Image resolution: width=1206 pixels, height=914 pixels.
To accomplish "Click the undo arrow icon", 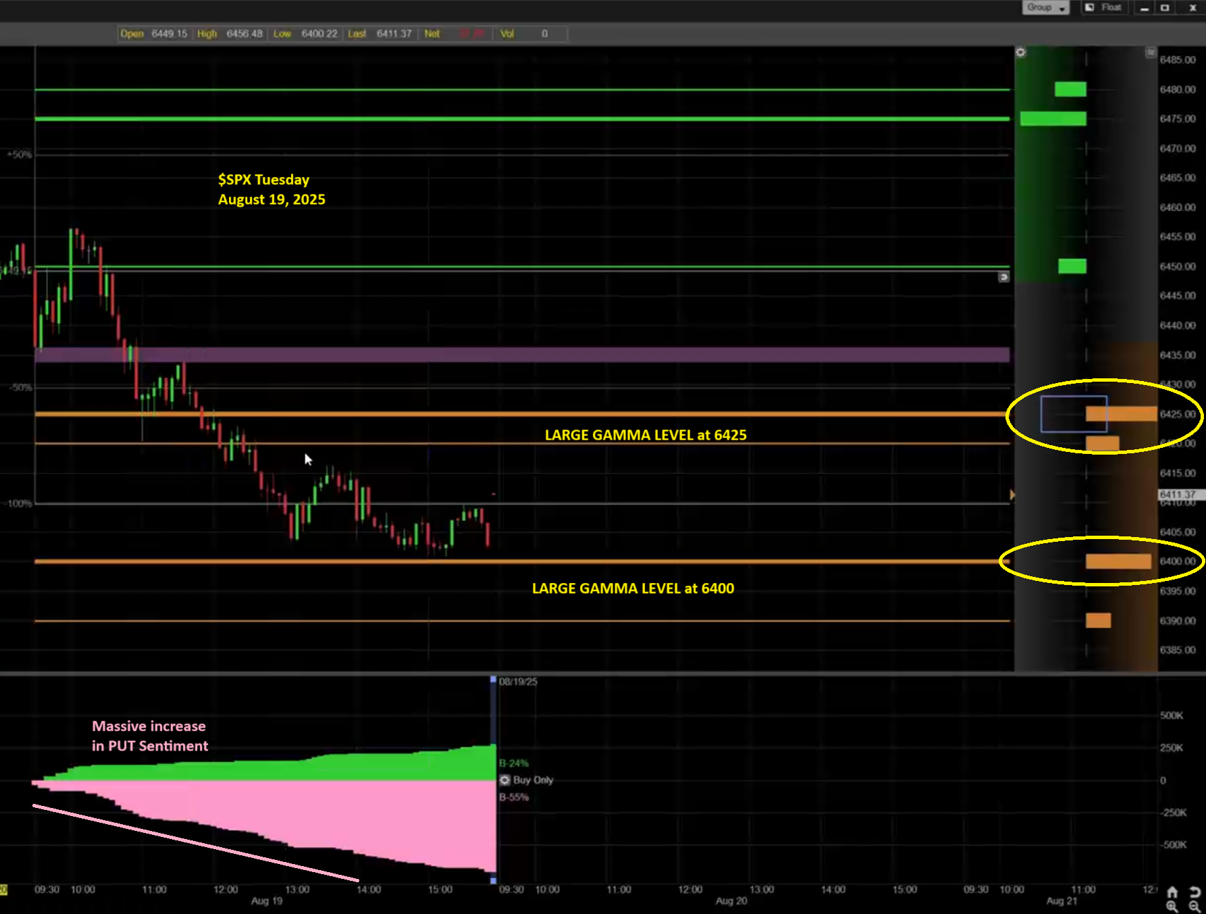I will 1194,892.
